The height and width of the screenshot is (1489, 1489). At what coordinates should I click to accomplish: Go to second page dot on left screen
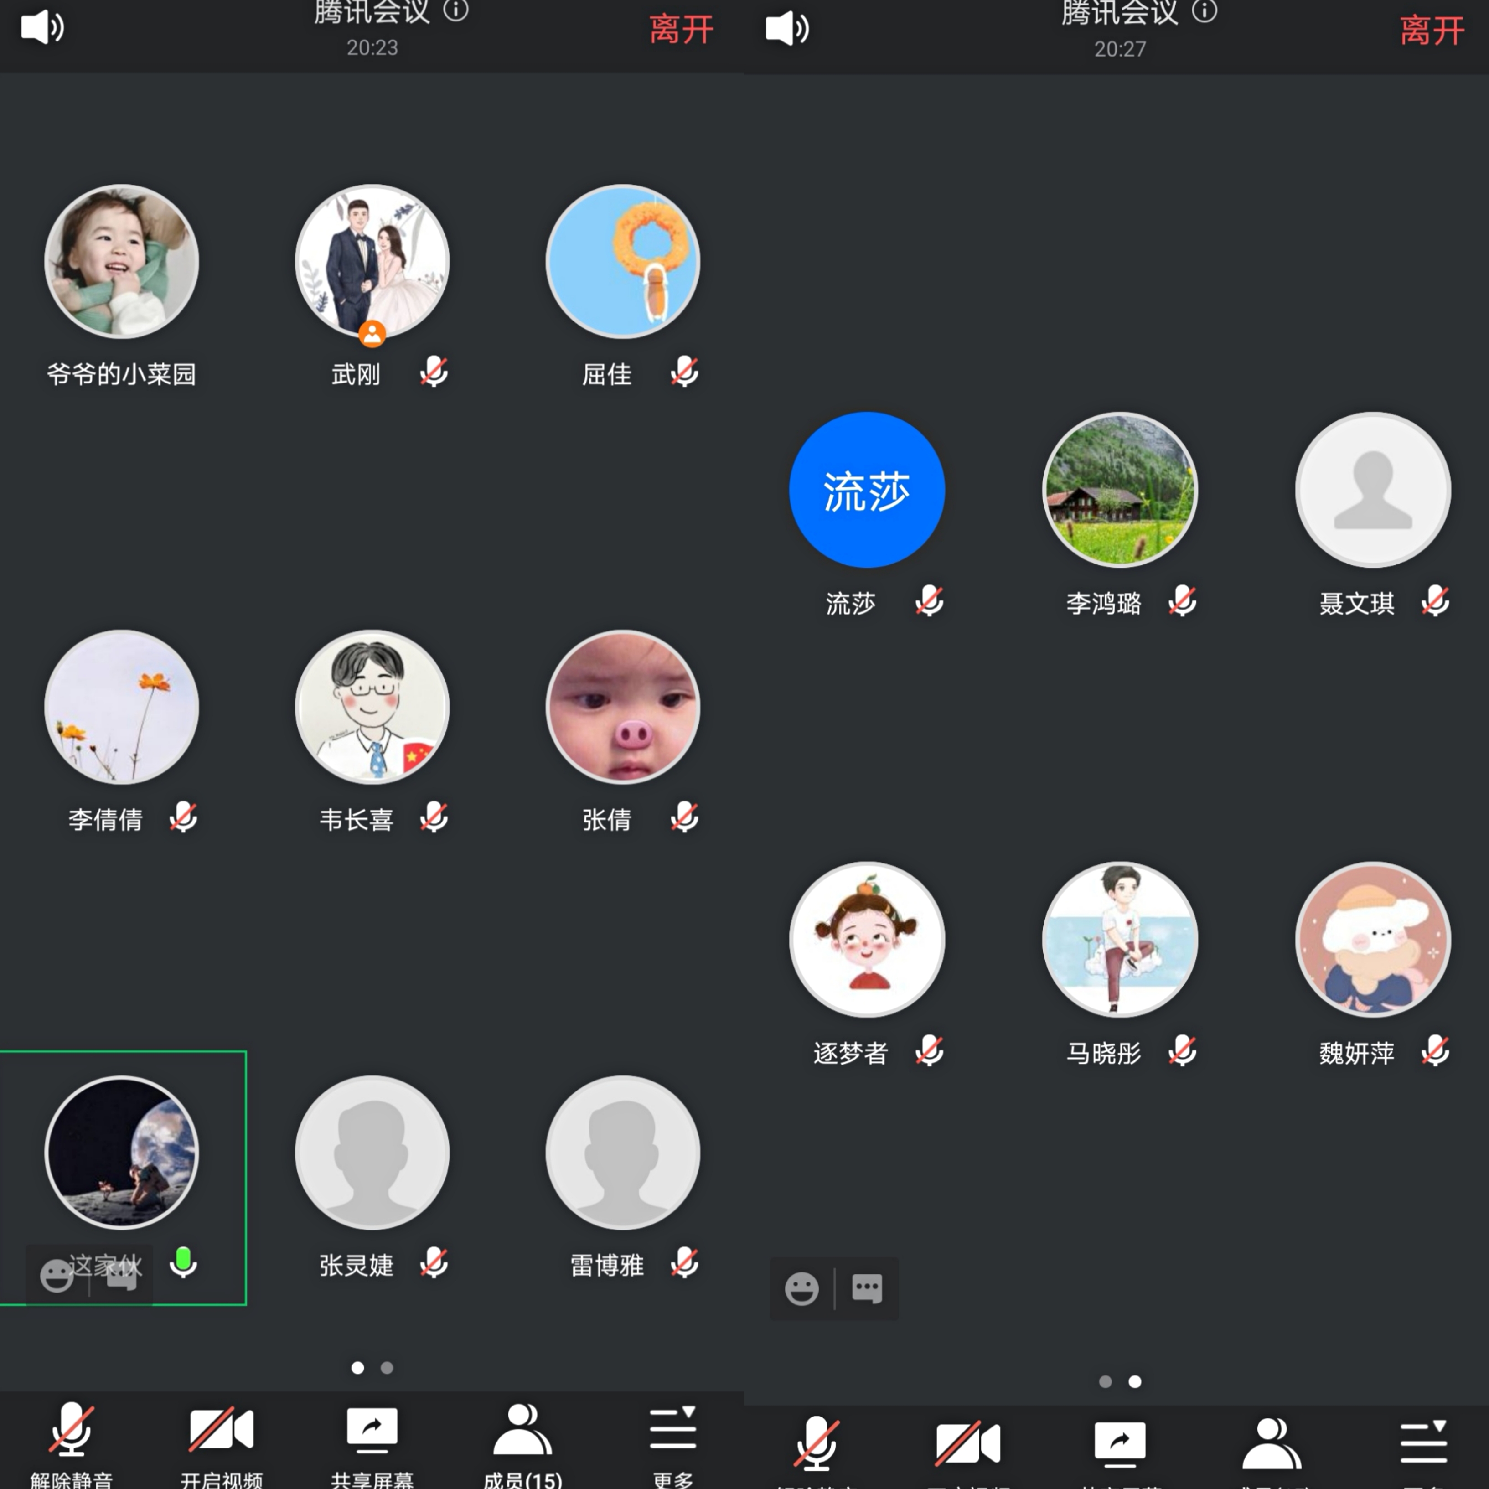click(x=387, y=1367)
